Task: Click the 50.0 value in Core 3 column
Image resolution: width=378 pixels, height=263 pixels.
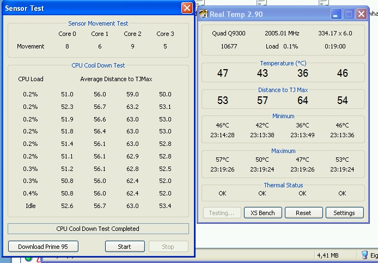Action: (165, 94)
